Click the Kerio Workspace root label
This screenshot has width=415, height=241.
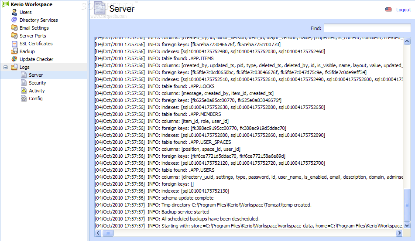tap(31, 4)
